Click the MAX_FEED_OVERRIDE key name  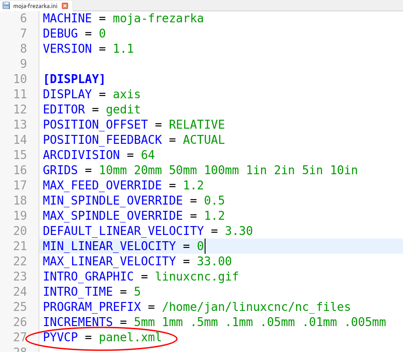click(x=102, y=185)
